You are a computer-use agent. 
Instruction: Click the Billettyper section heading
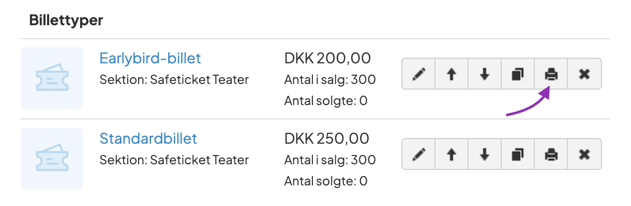(66, 21)
